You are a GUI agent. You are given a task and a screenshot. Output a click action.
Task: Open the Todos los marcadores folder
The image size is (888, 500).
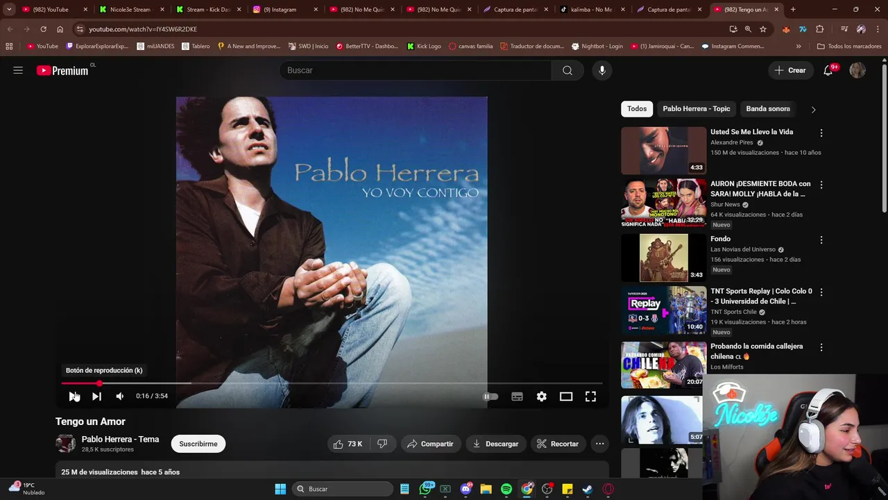849,46
